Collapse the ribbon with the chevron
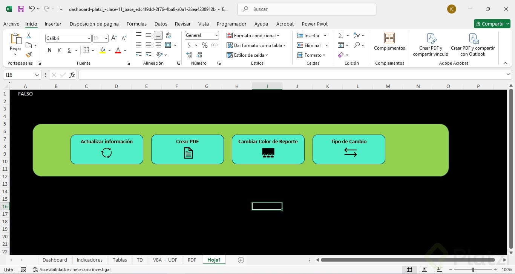515x274 pixels. [x=505, y=63]
